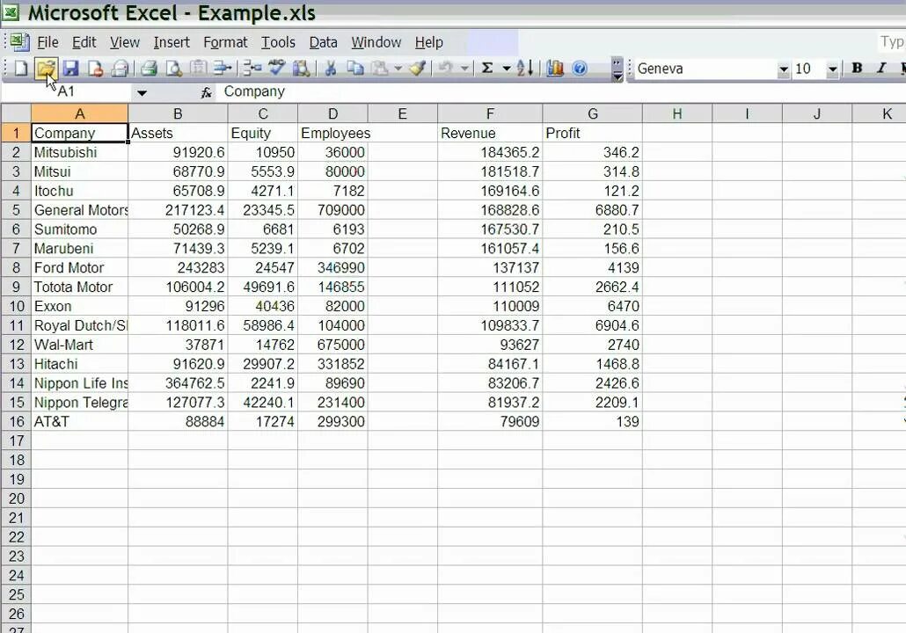Select Sumitomo revenue 167530.7
This screenshot has width=906, height=633.
tap(490, 229)
